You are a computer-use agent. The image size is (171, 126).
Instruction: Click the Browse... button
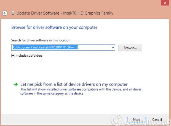pos(130,48)
